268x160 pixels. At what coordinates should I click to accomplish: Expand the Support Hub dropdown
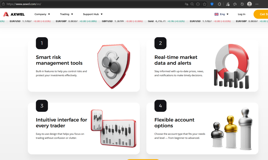pyautogui.click(x=93, y=14)
